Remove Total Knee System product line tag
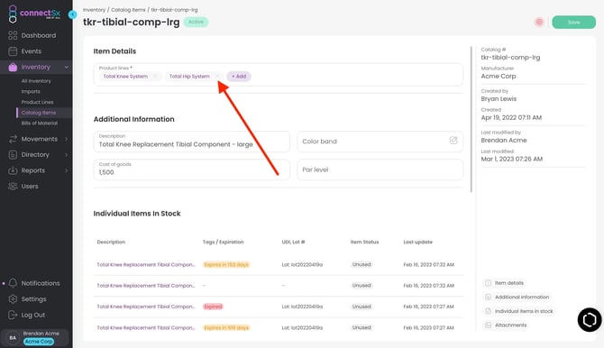 (x=155, y=77)
